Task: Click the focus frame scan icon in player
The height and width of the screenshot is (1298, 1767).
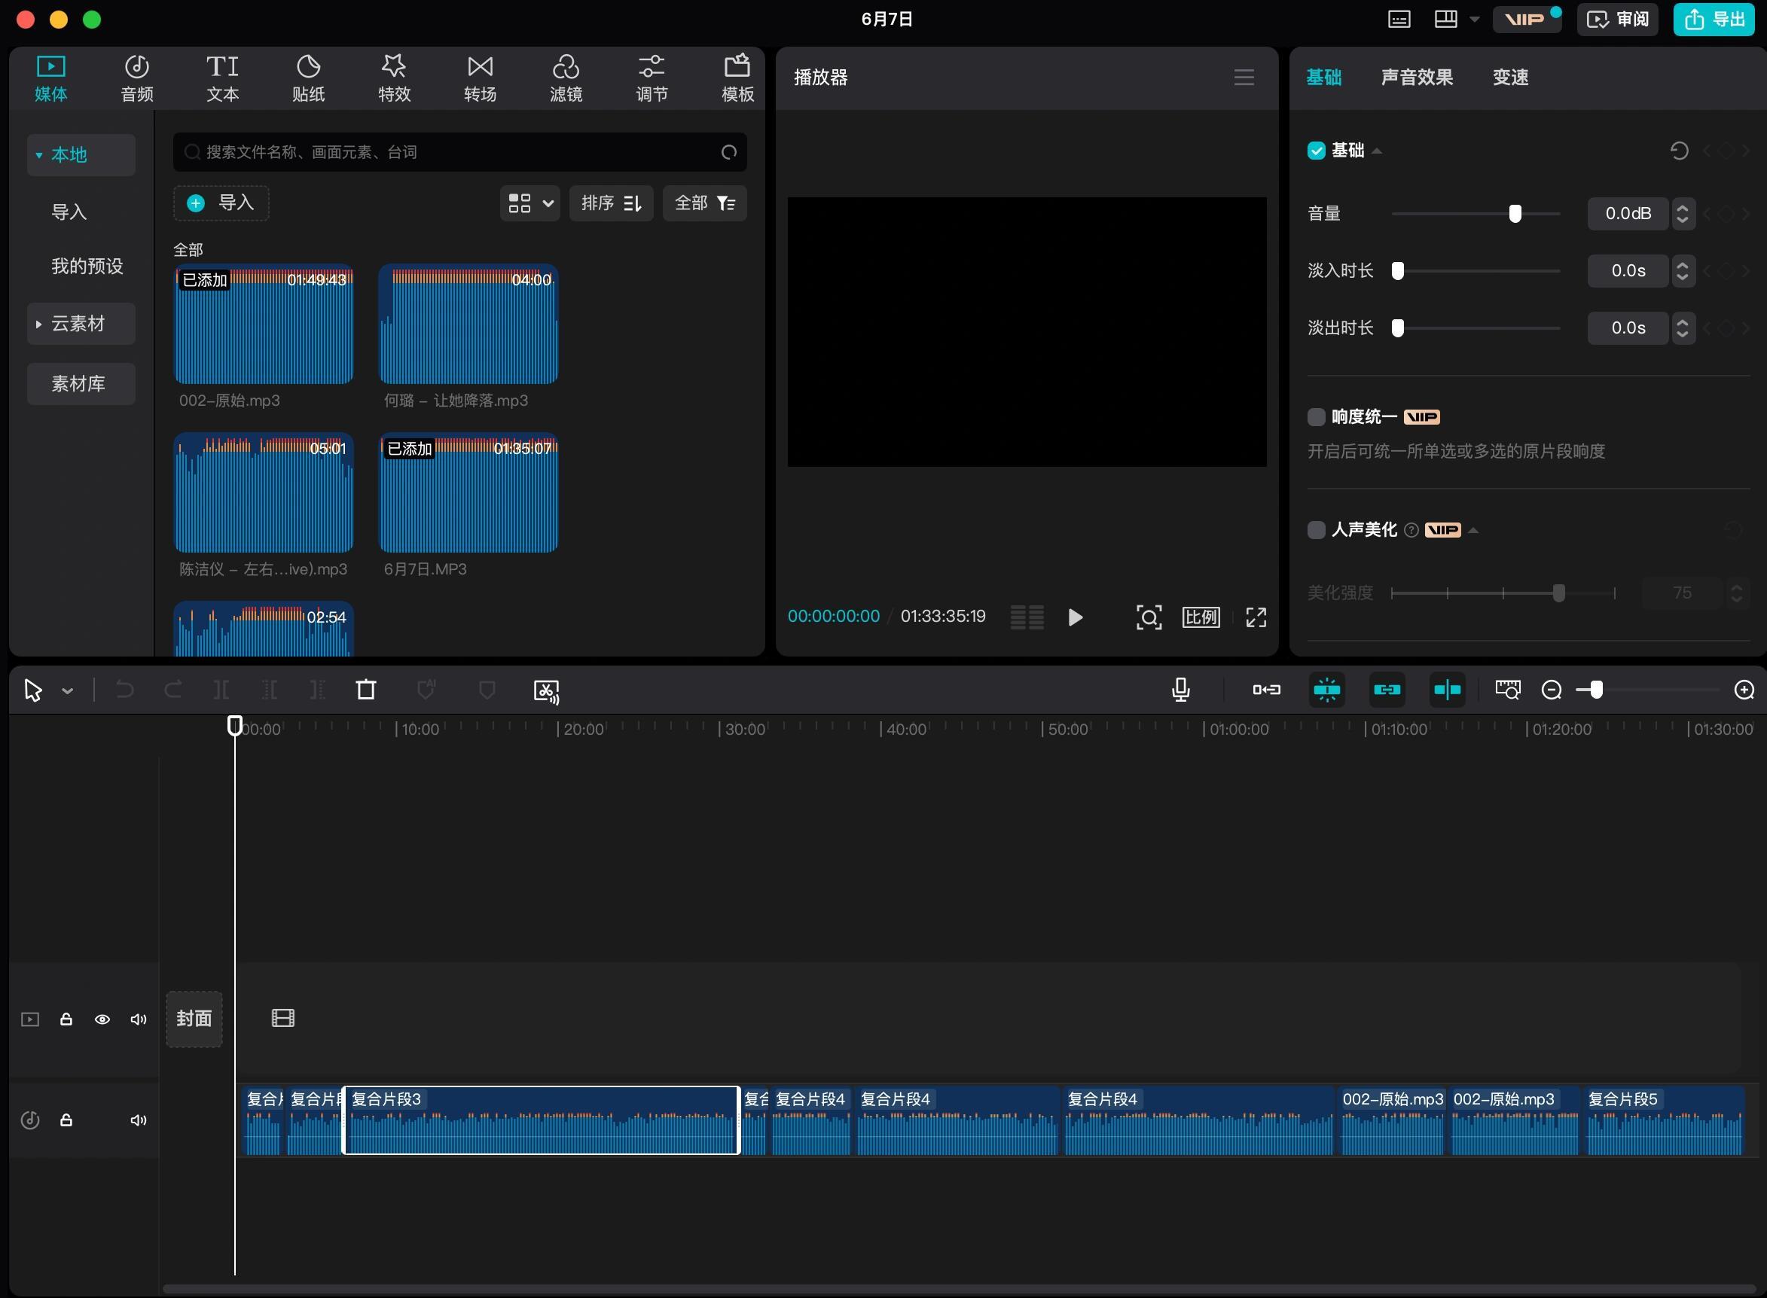Action: point(1149,617)
